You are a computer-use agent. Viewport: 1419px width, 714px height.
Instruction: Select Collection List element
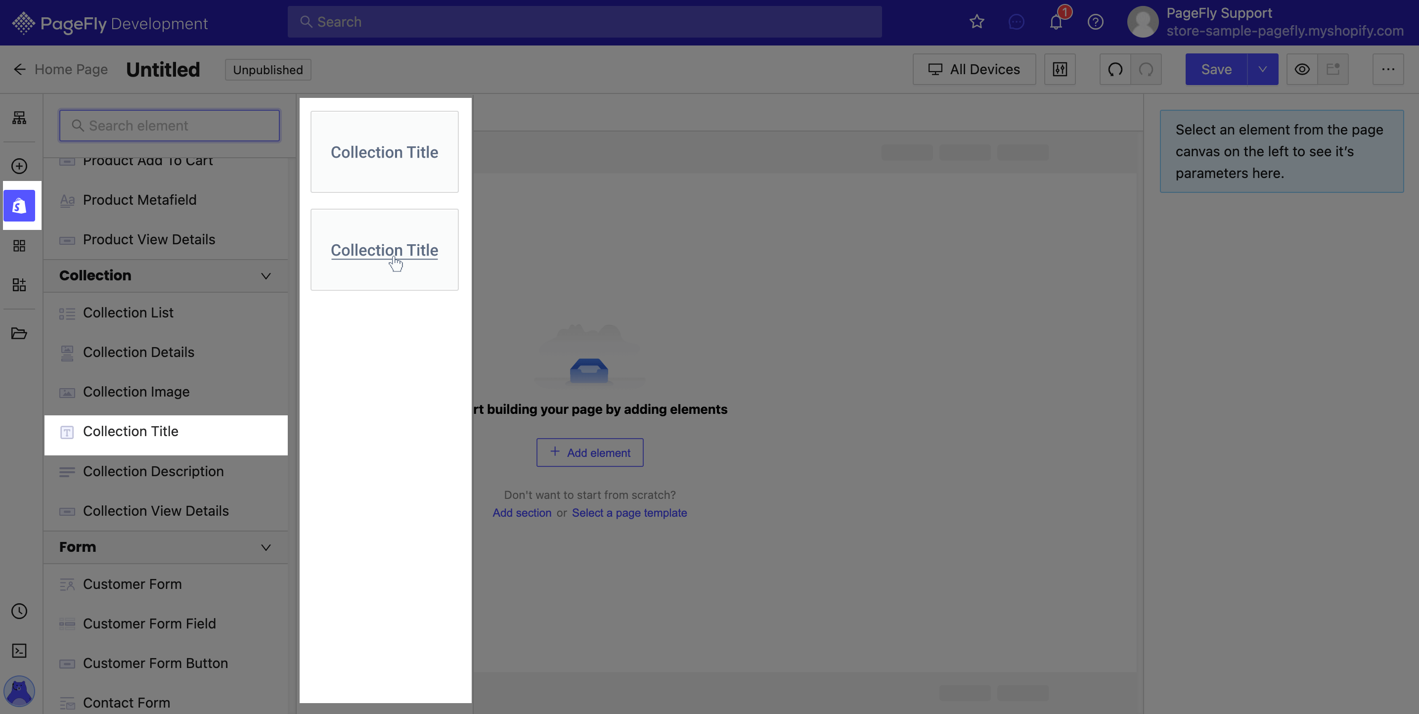tap(166, 313)
